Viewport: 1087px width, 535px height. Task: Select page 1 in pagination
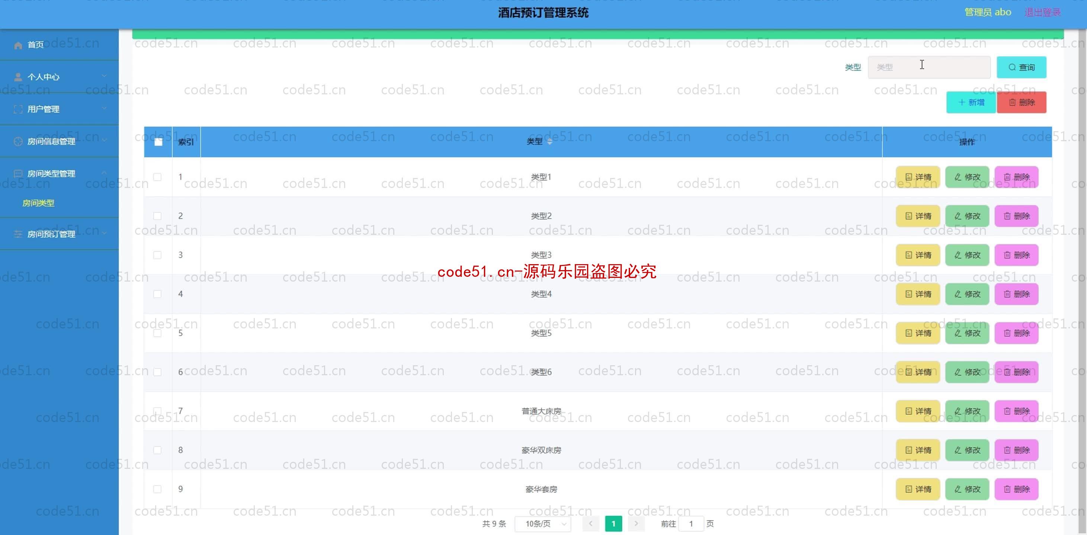tap(613, 524)
